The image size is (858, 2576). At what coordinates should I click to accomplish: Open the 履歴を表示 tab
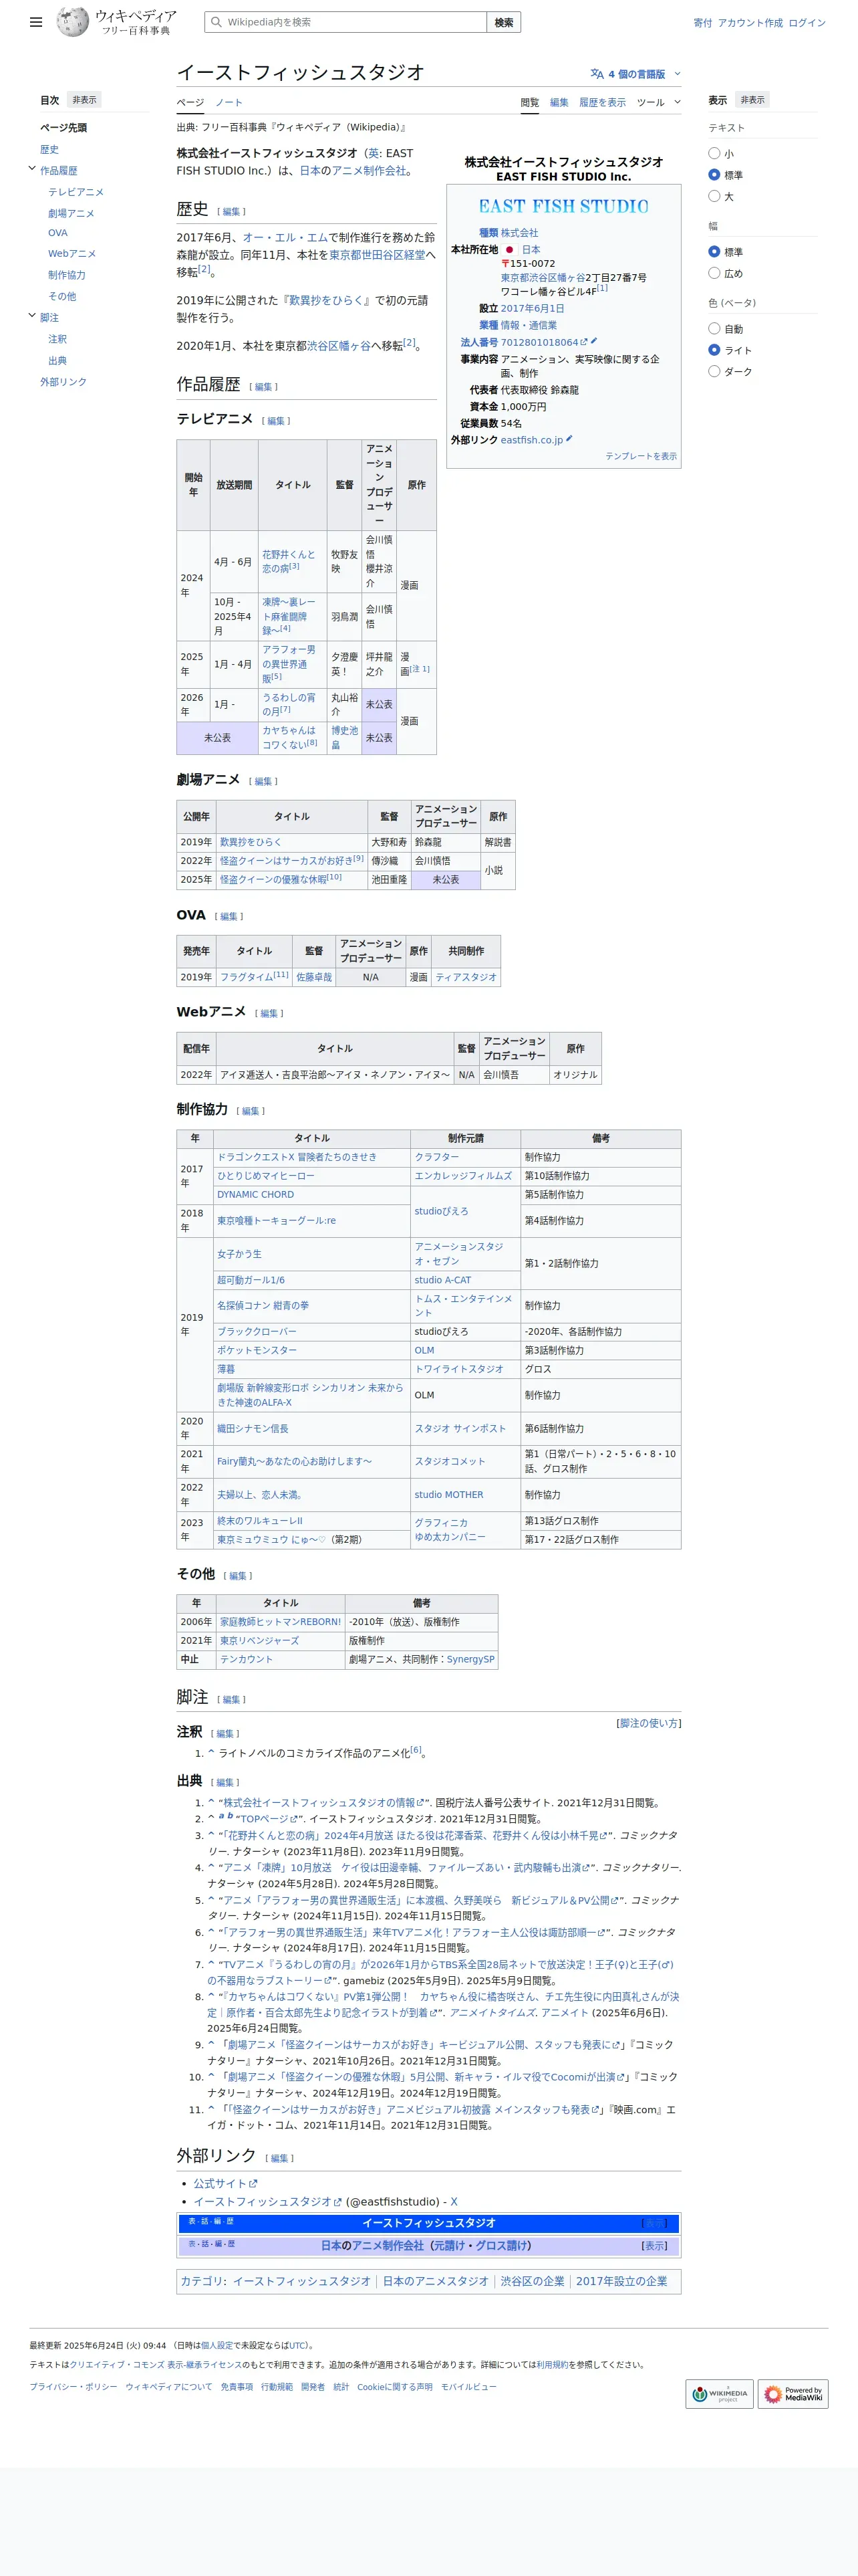[602, 102]
